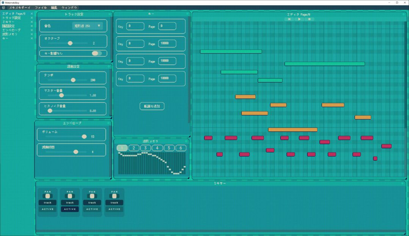Click the 転調を追加 button
The image size is (409, 236).
tap(152, 106)
